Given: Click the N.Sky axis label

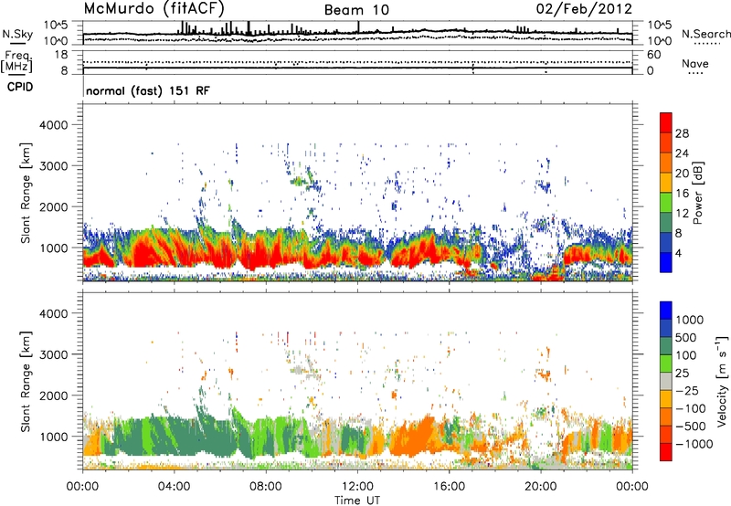Looking at the screenshot, I should 17,34.
